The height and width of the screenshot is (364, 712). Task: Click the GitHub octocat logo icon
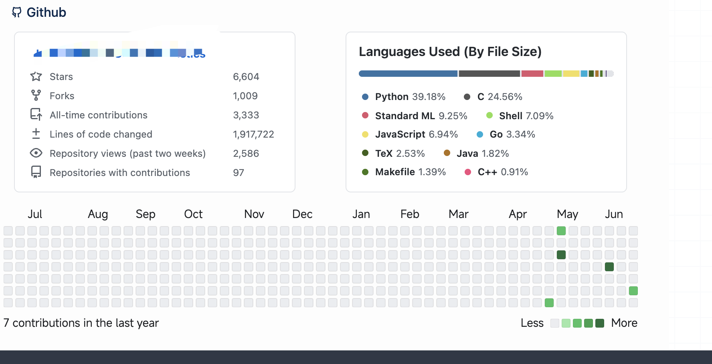tap(16, 12)
